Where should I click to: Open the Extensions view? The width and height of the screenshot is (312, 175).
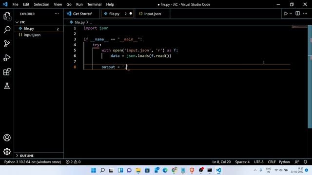click(7, 72)
